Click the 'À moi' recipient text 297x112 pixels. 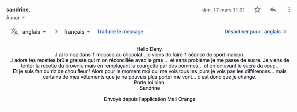point(13,18)
